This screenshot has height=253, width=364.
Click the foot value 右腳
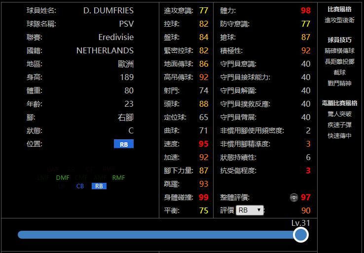click(126, 118)
